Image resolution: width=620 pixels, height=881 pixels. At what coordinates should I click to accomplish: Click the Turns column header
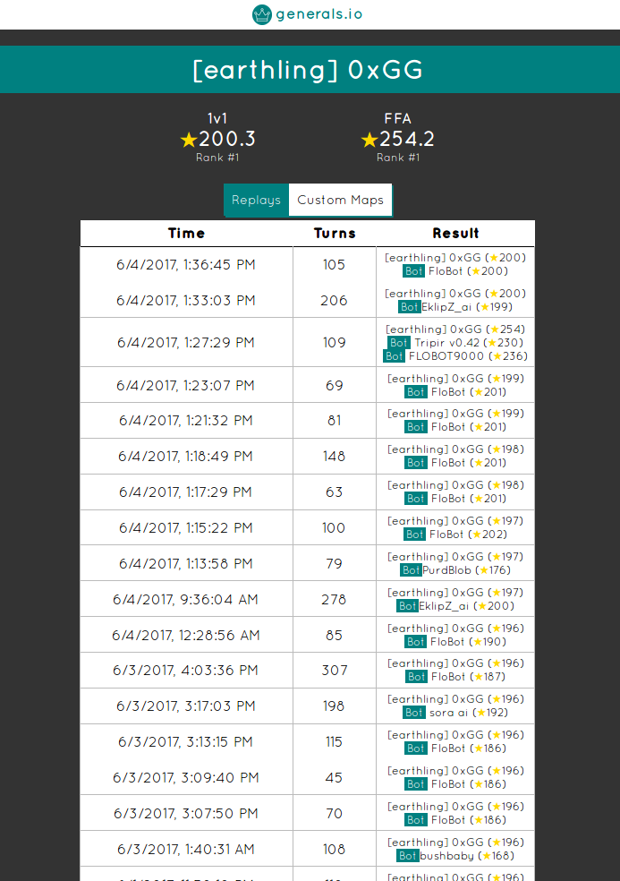click(335, 233)
